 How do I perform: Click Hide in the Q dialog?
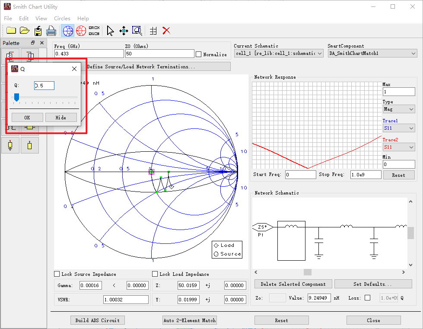61,118
